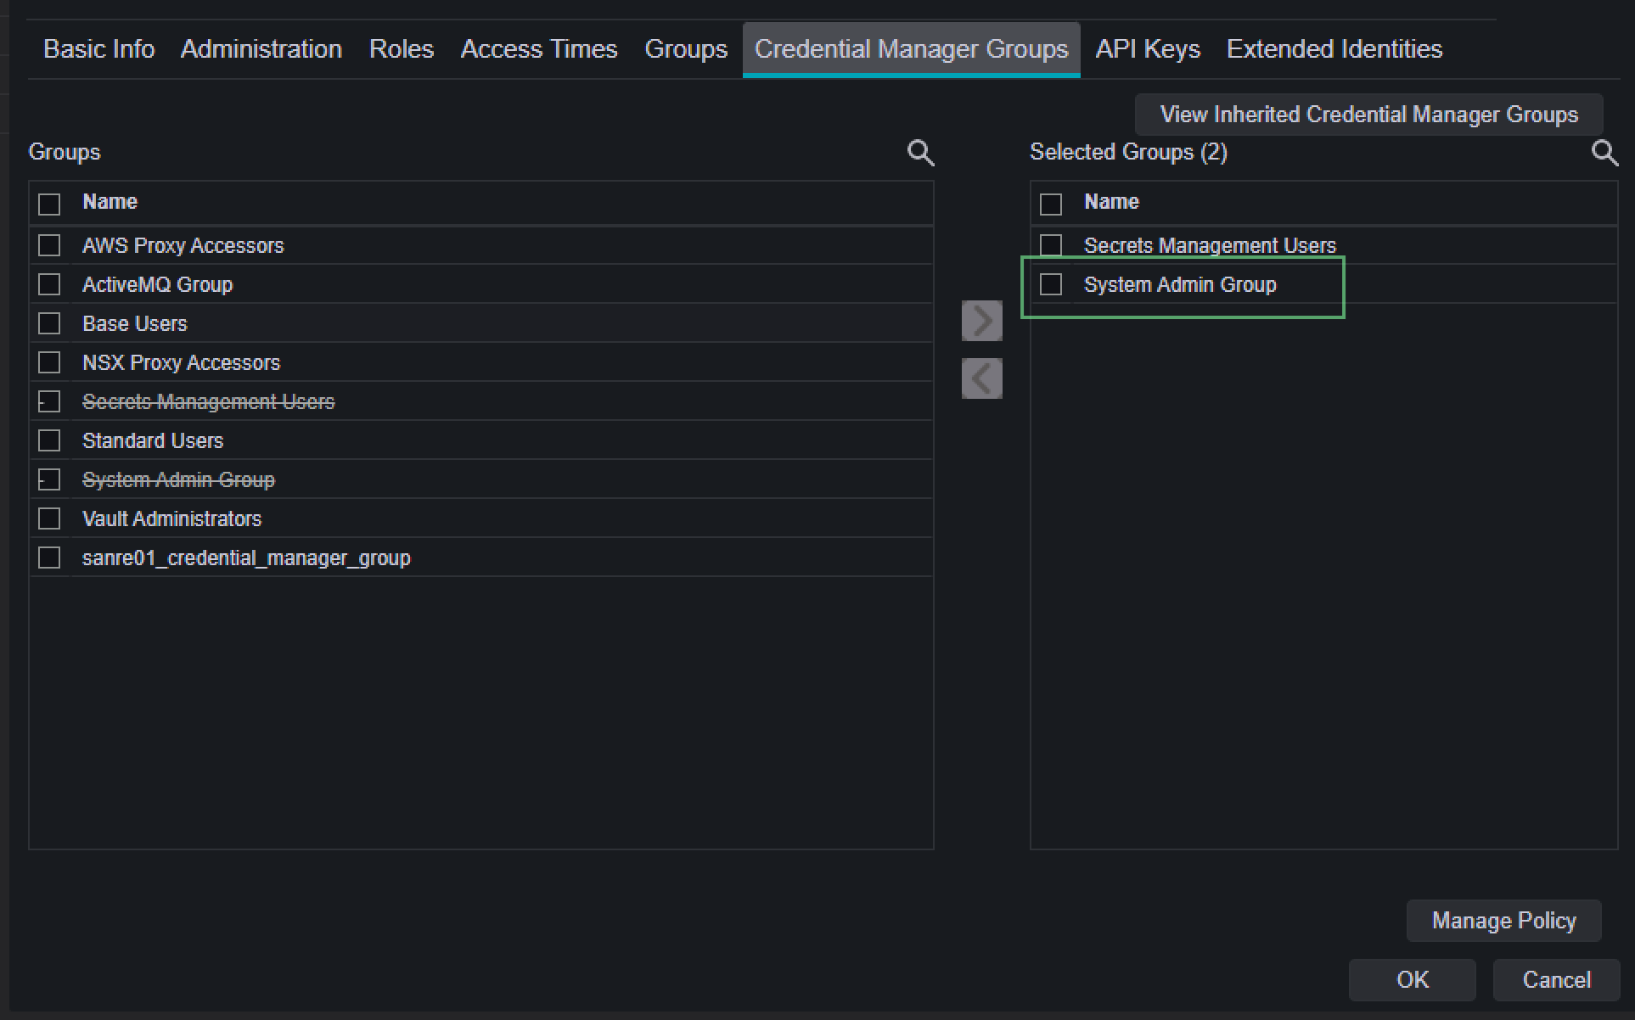Toggle select-all checkbox in Groups header
Viewport: 1635px width, 1020px height.
pos(50,204)
